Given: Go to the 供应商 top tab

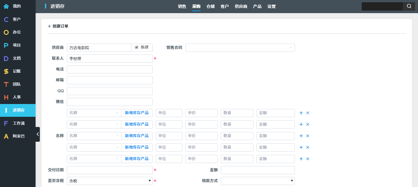Looking at the screenshot, I should (241, 6).
